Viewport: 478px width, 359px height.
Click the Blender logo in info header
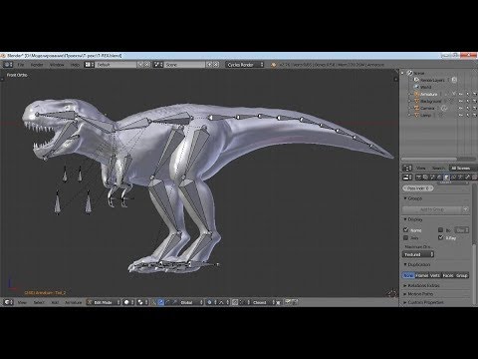coord(274,65)
